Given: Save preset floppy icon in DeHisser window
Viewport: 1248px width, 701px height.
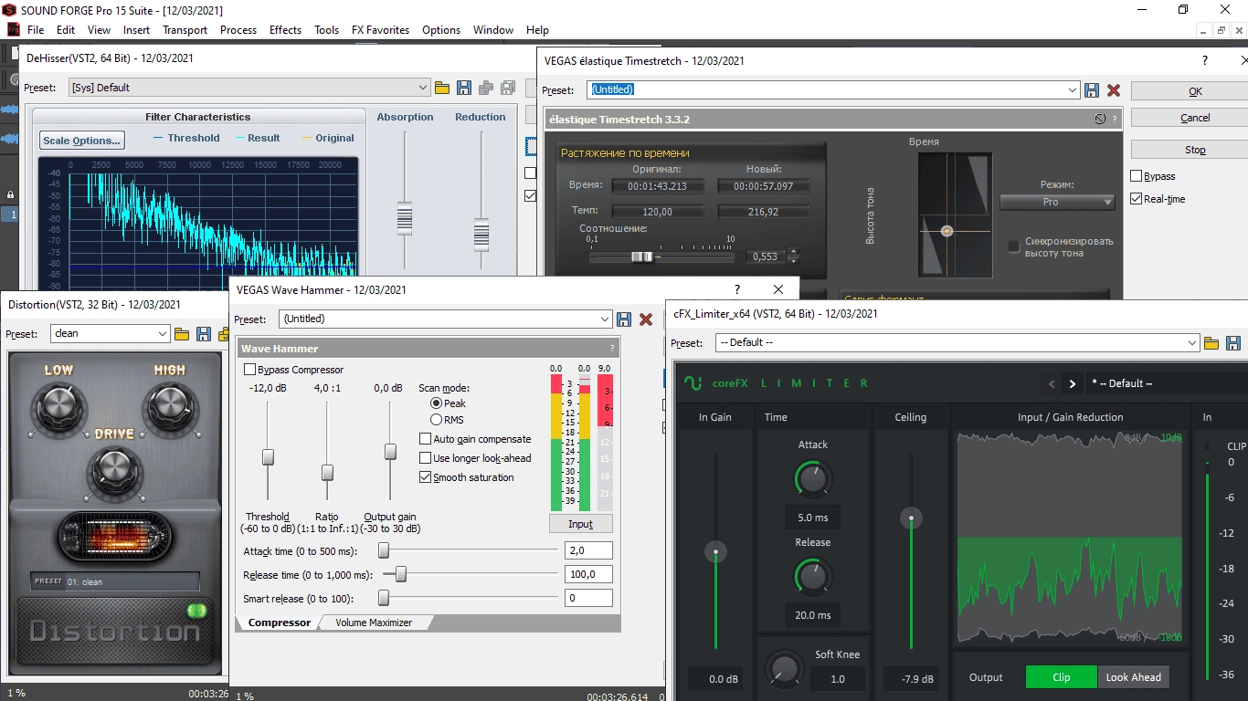Looking at the screenshot, I should [464, 88].
